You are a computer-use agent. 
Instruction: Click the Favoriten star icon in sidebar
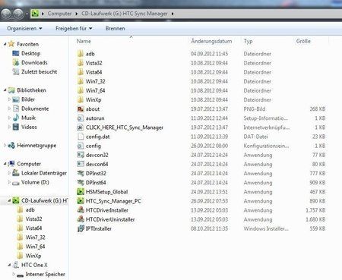11,44
